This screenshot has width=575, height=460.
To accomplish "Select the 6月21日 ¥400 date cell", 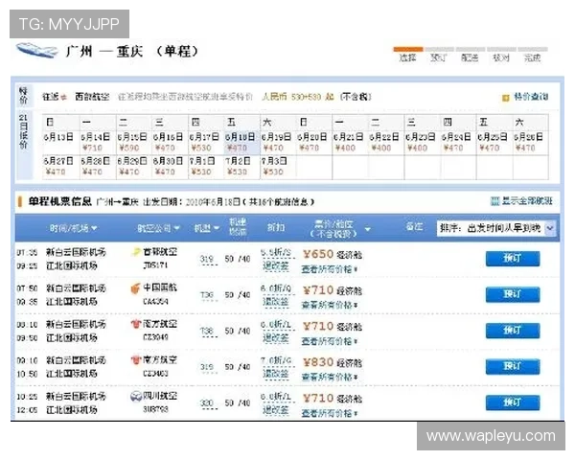I will point(349,143).
